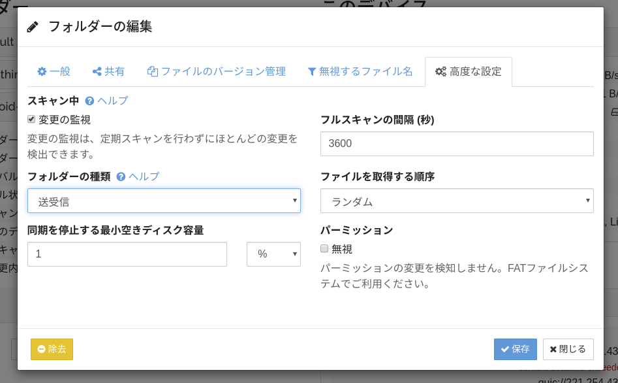Click the copy icon on ファイルのバージョン管理 tab
The height and width of the screenshot is (383, 618).
154,71
